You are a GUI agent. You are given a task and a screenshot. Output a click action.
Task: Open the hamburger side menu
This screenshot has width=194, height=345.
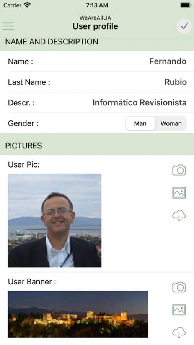click(8, 26)
